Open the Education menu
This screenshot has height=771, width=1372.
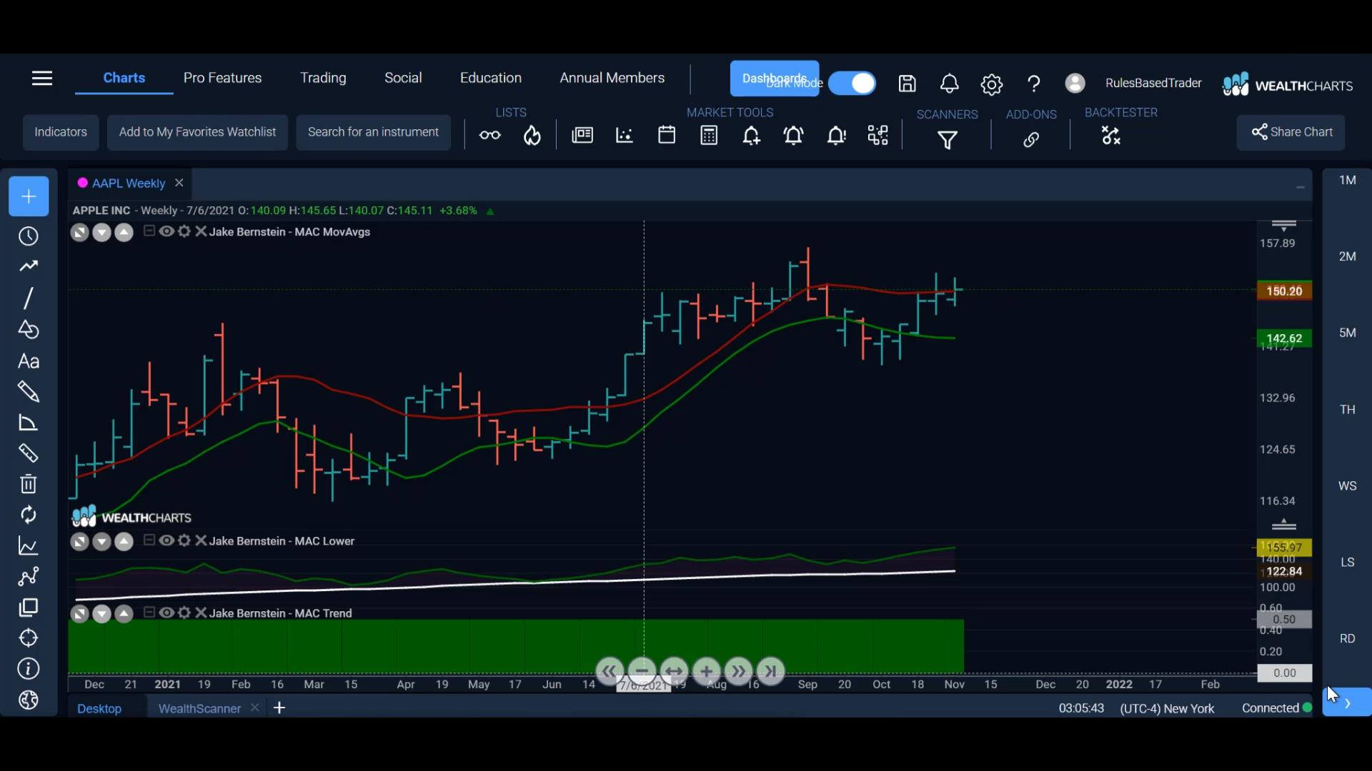pyautogui.click(x=491, y=78)
